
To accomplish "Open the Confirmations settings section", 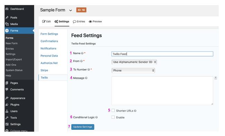I will click(x=49, y=41).
